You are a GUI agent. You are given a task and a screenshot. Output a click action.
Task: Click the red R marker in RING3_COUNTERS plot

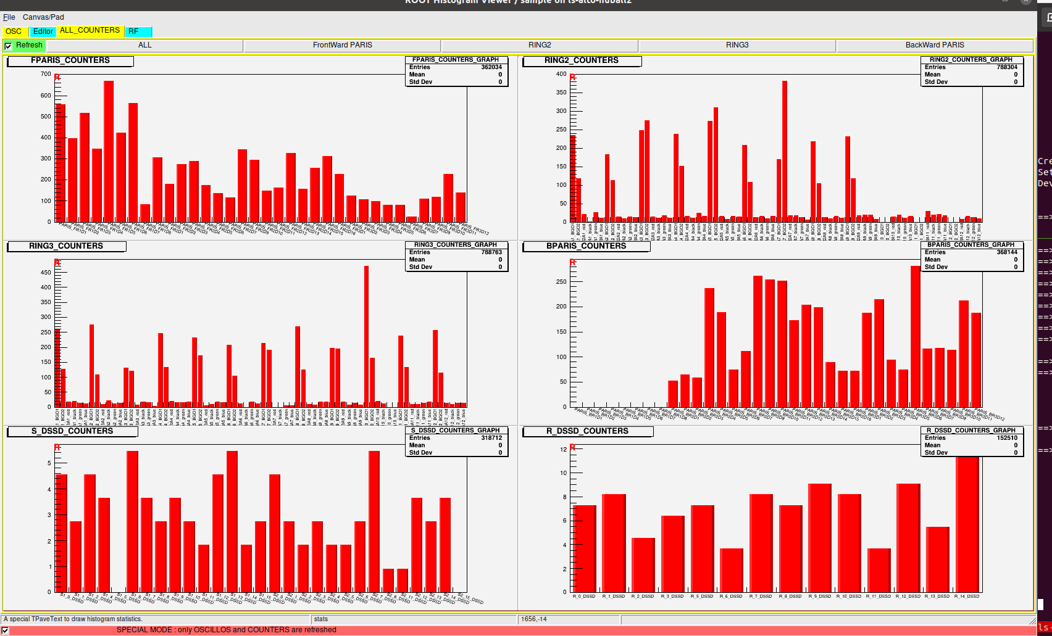[x=57, y=263]
